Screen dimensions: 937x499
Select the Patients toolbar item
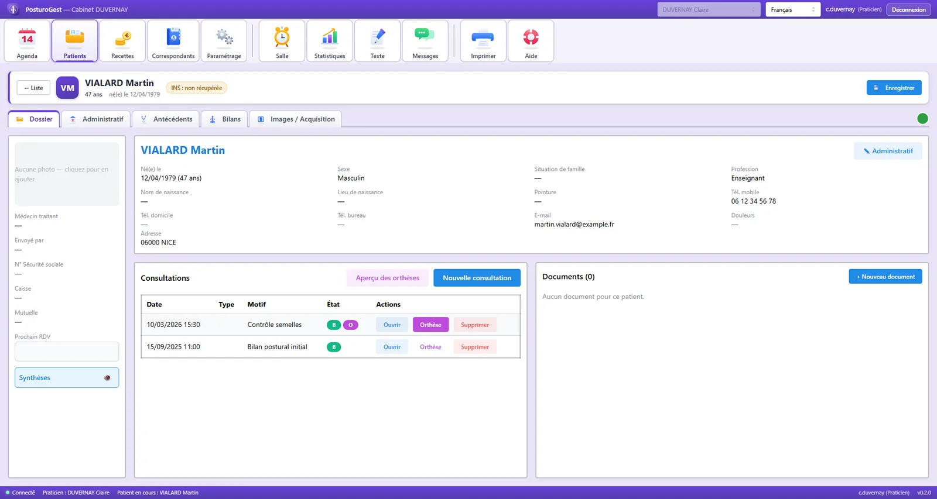pos(75,41)
